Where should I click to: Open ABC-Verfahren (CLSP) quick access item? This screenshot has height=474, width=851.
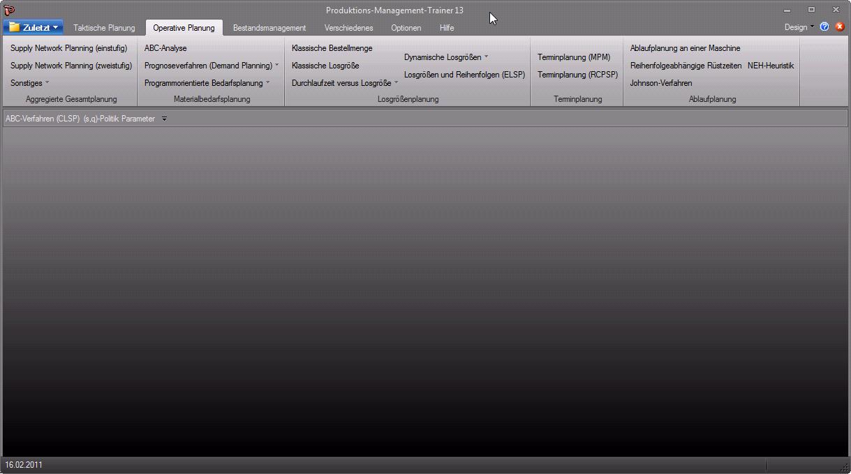[x=42, y=119]
